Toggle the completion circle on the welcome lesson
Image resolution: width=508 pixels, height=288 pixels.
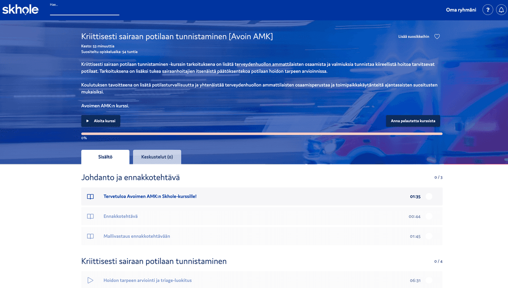[x=429, y=196]
